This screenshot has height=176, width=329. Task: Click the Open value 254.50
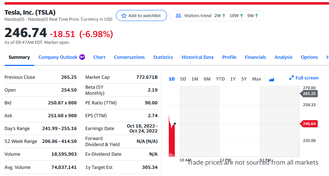69,90
